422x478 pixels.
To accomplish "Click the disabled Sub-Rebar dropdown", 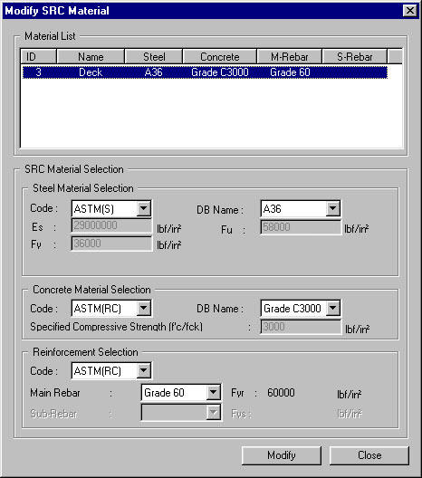I will pos(181,413).
